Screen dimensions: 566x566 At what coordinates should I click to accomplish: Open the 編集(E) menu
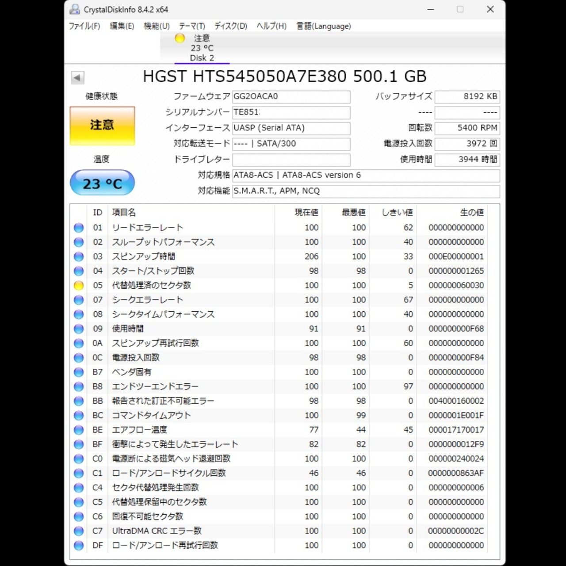(x=122, y=26)
